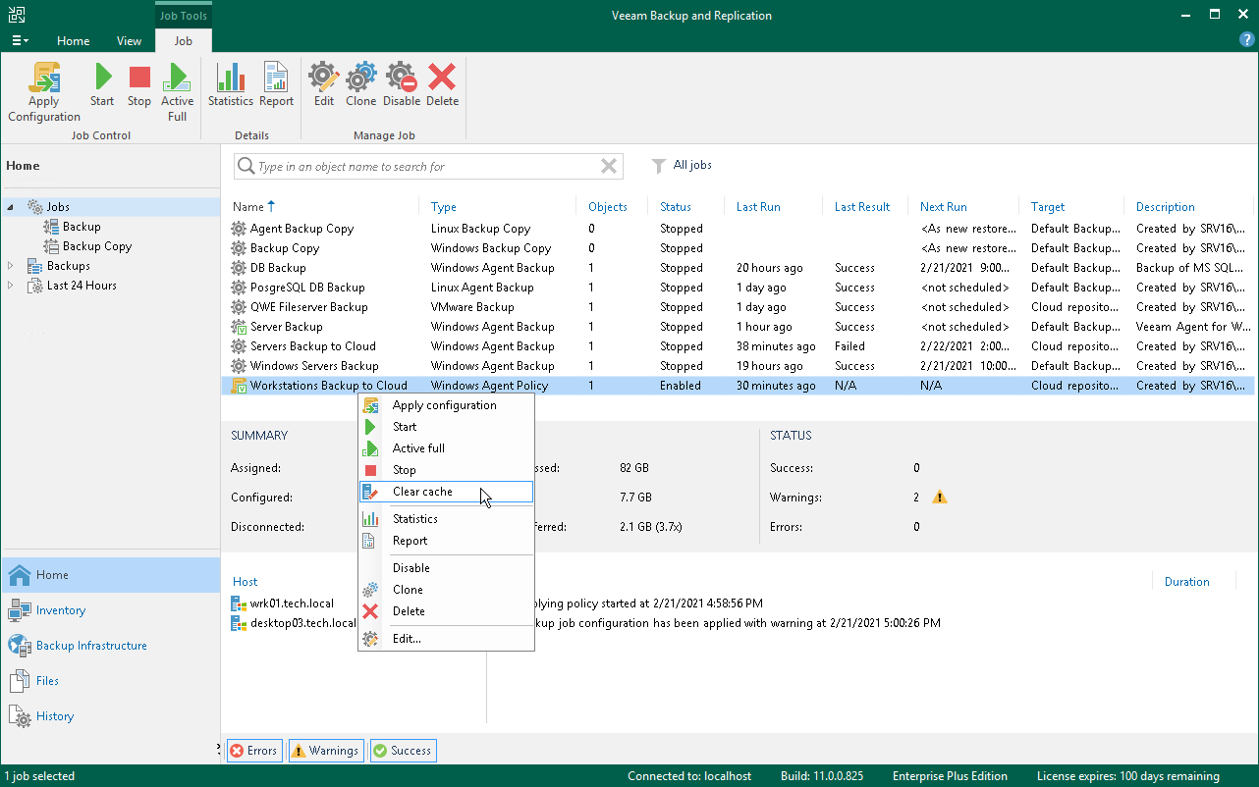Click the green Start icon in context menu
1259x787 pixels.
click(x=370, y=427)
